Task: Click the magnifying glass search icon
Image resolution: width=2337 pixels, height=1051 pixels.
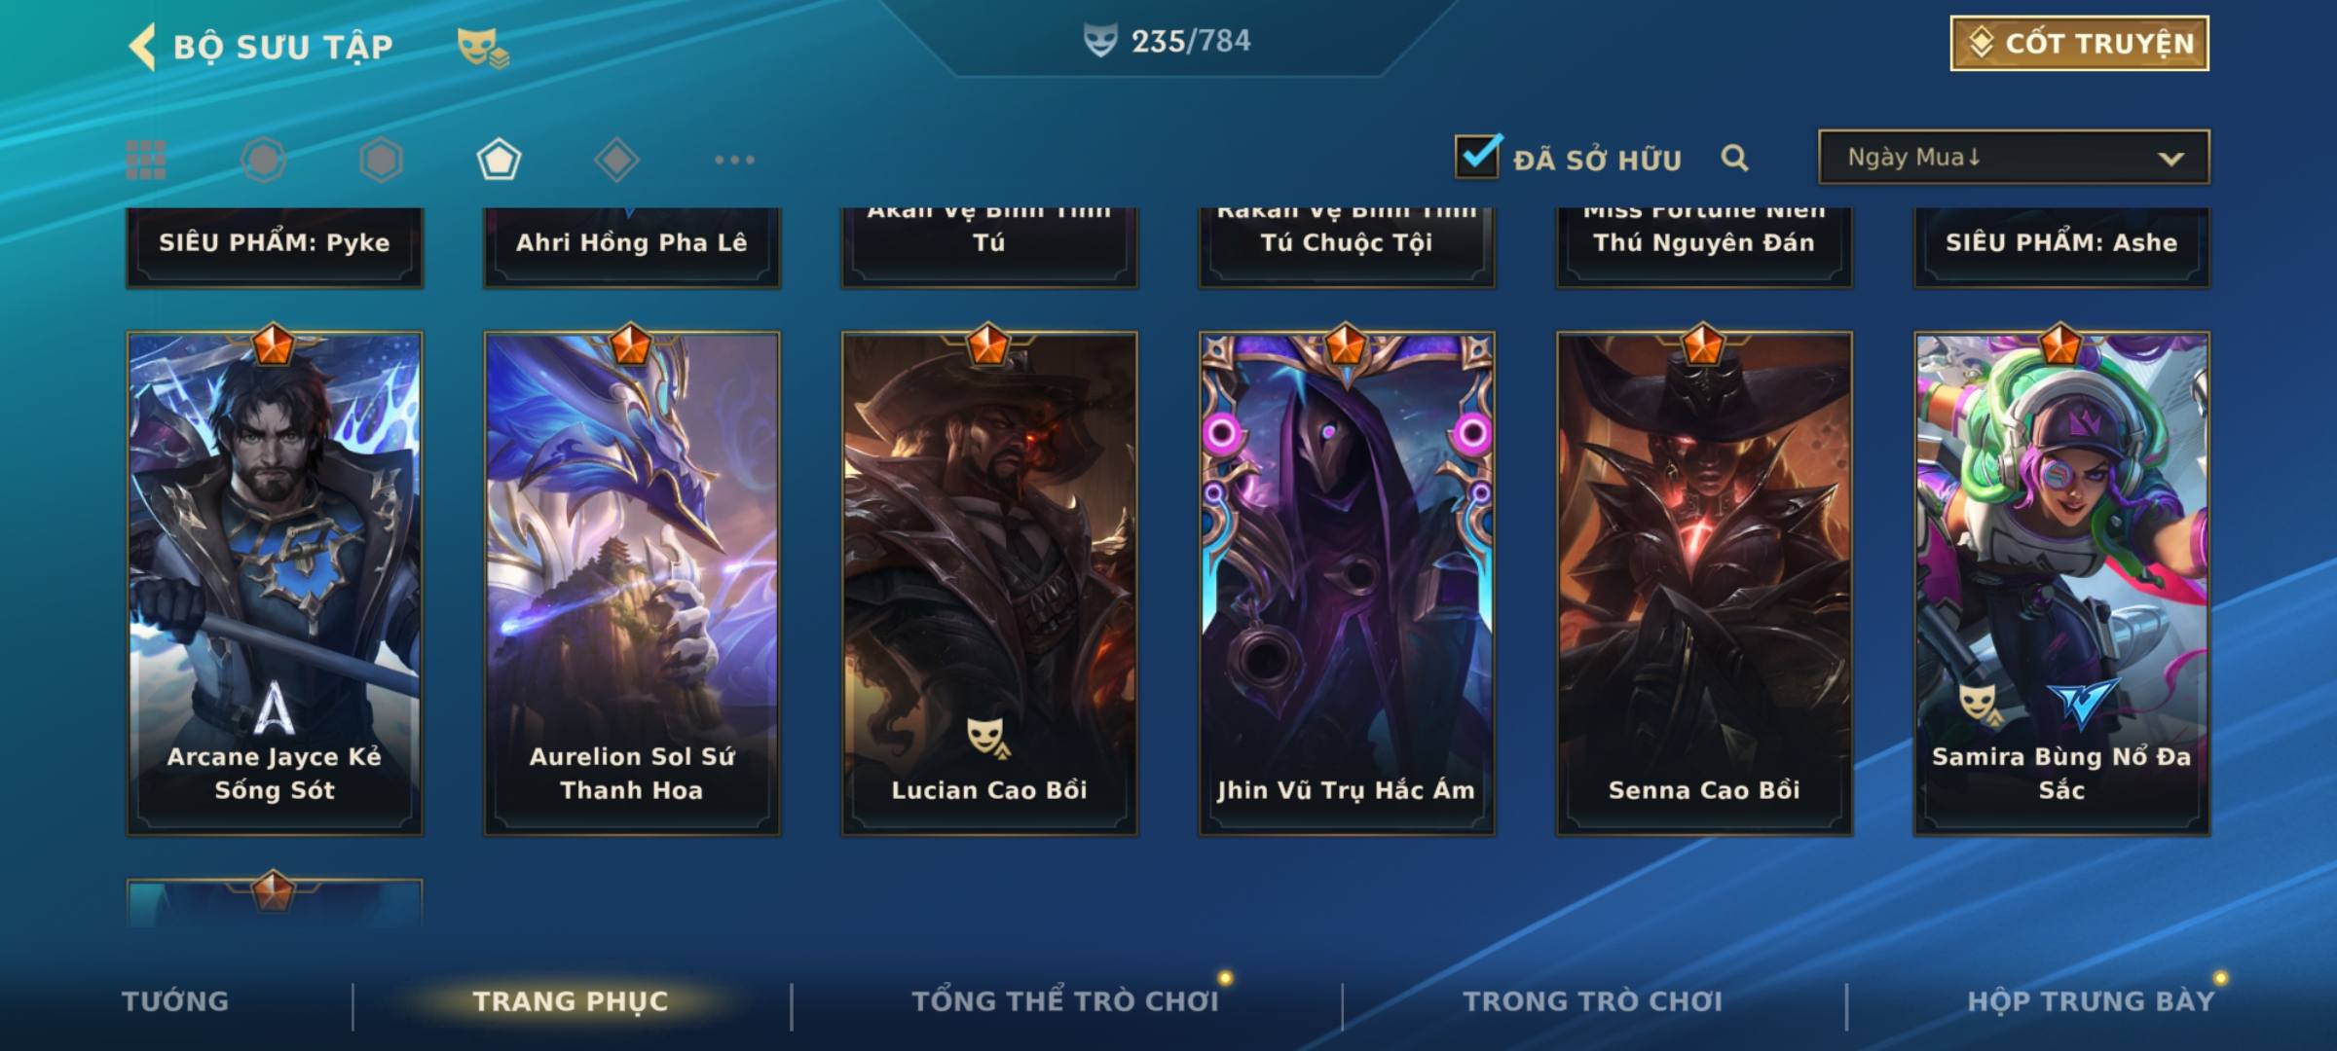Action: coord(1734,158)
